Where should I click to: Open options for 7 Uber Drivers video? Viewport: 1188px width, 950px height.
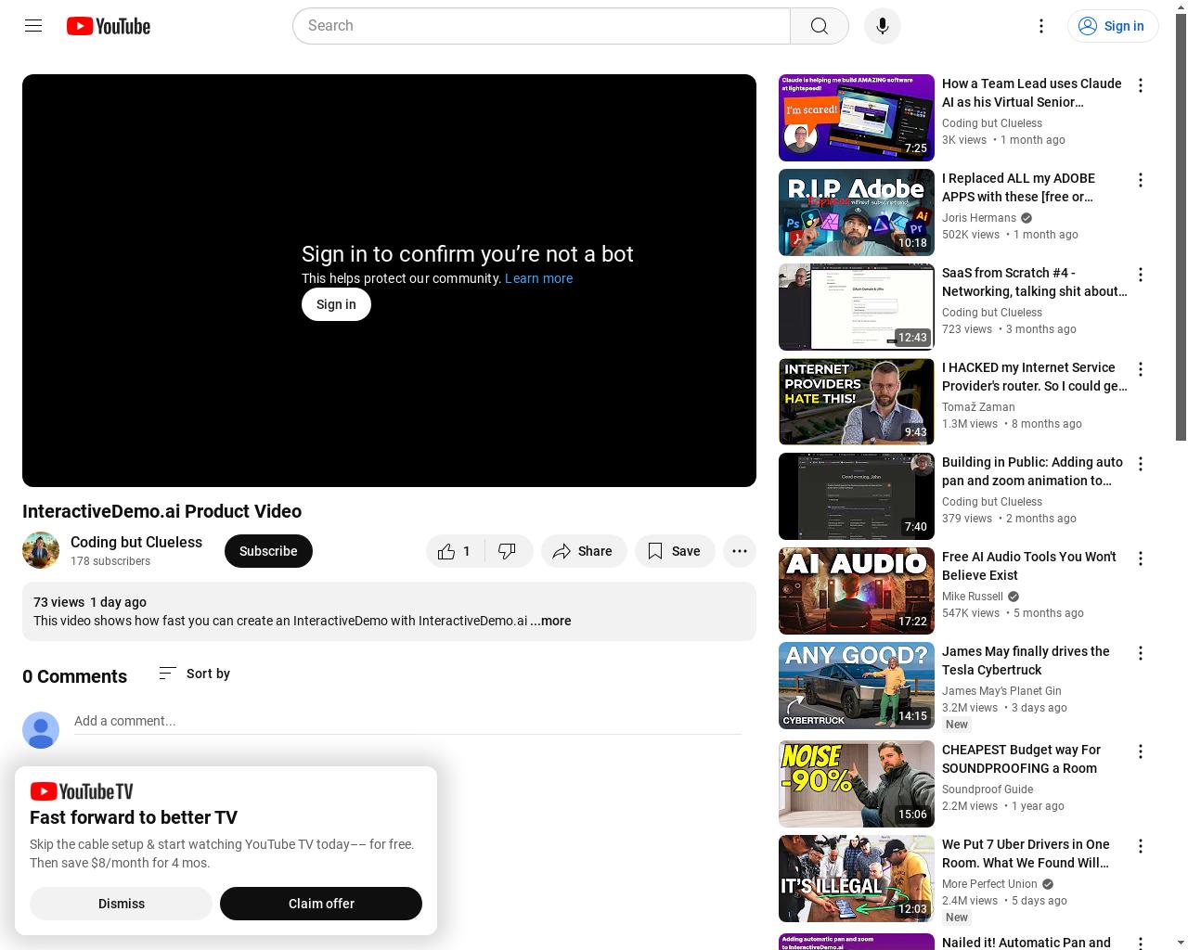tap(1141, 846)
